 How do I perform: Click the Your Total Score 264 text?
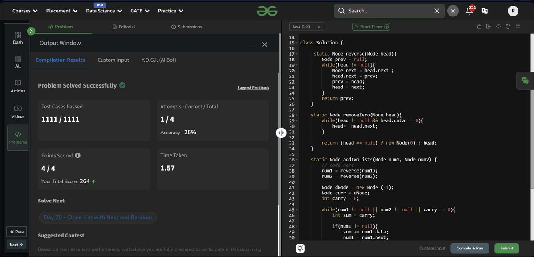click(69, 181)
